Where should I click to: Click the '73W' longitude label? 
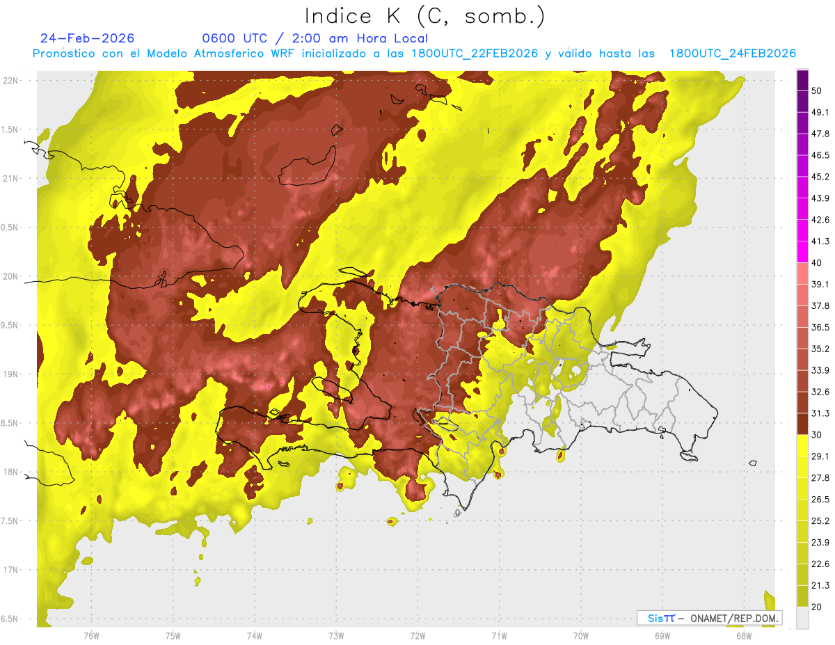pyautogui.click(x=336, y=635)
